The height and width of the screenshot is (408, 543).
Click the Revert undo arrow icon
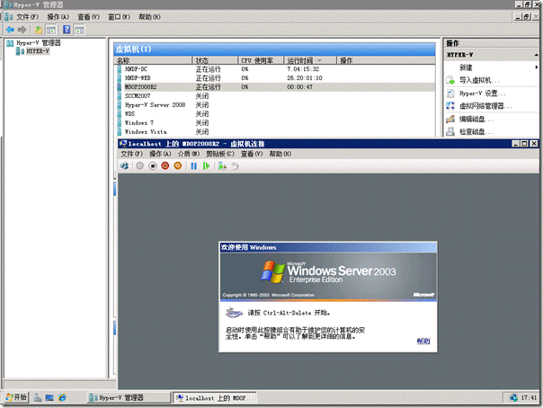coord(236,166)
